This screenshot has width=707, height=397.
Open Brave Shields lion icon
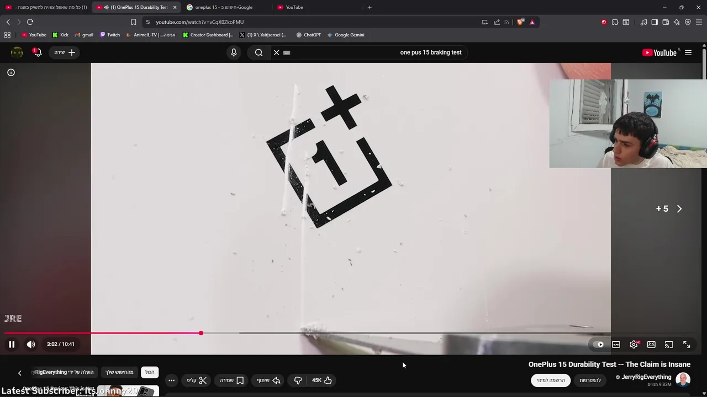coord(520,22)
